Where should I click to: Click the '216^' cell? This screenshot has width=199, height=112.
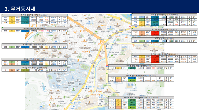tap(18, 22)
